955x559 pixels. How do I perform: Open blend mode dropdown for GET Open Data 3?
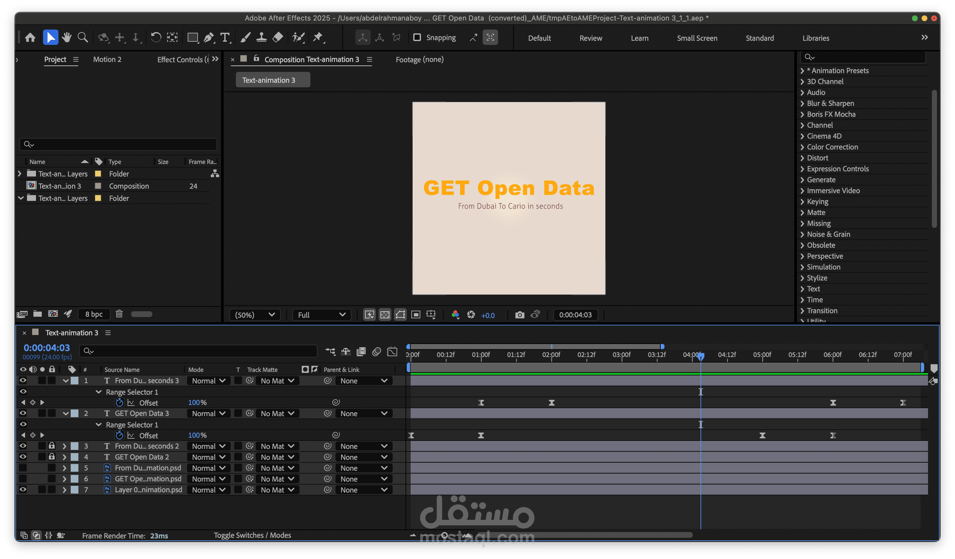(x=209, y=414)
